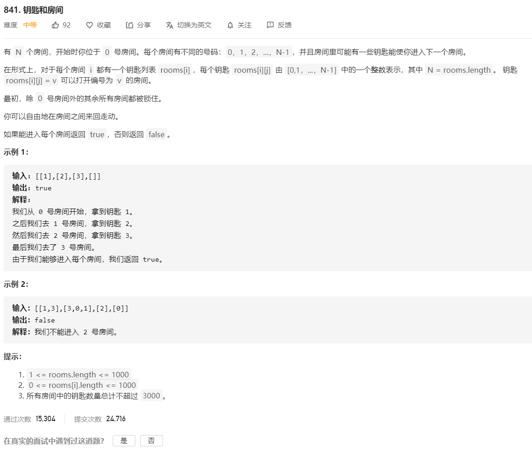Click the heart favorite icon

click(89, 25)
